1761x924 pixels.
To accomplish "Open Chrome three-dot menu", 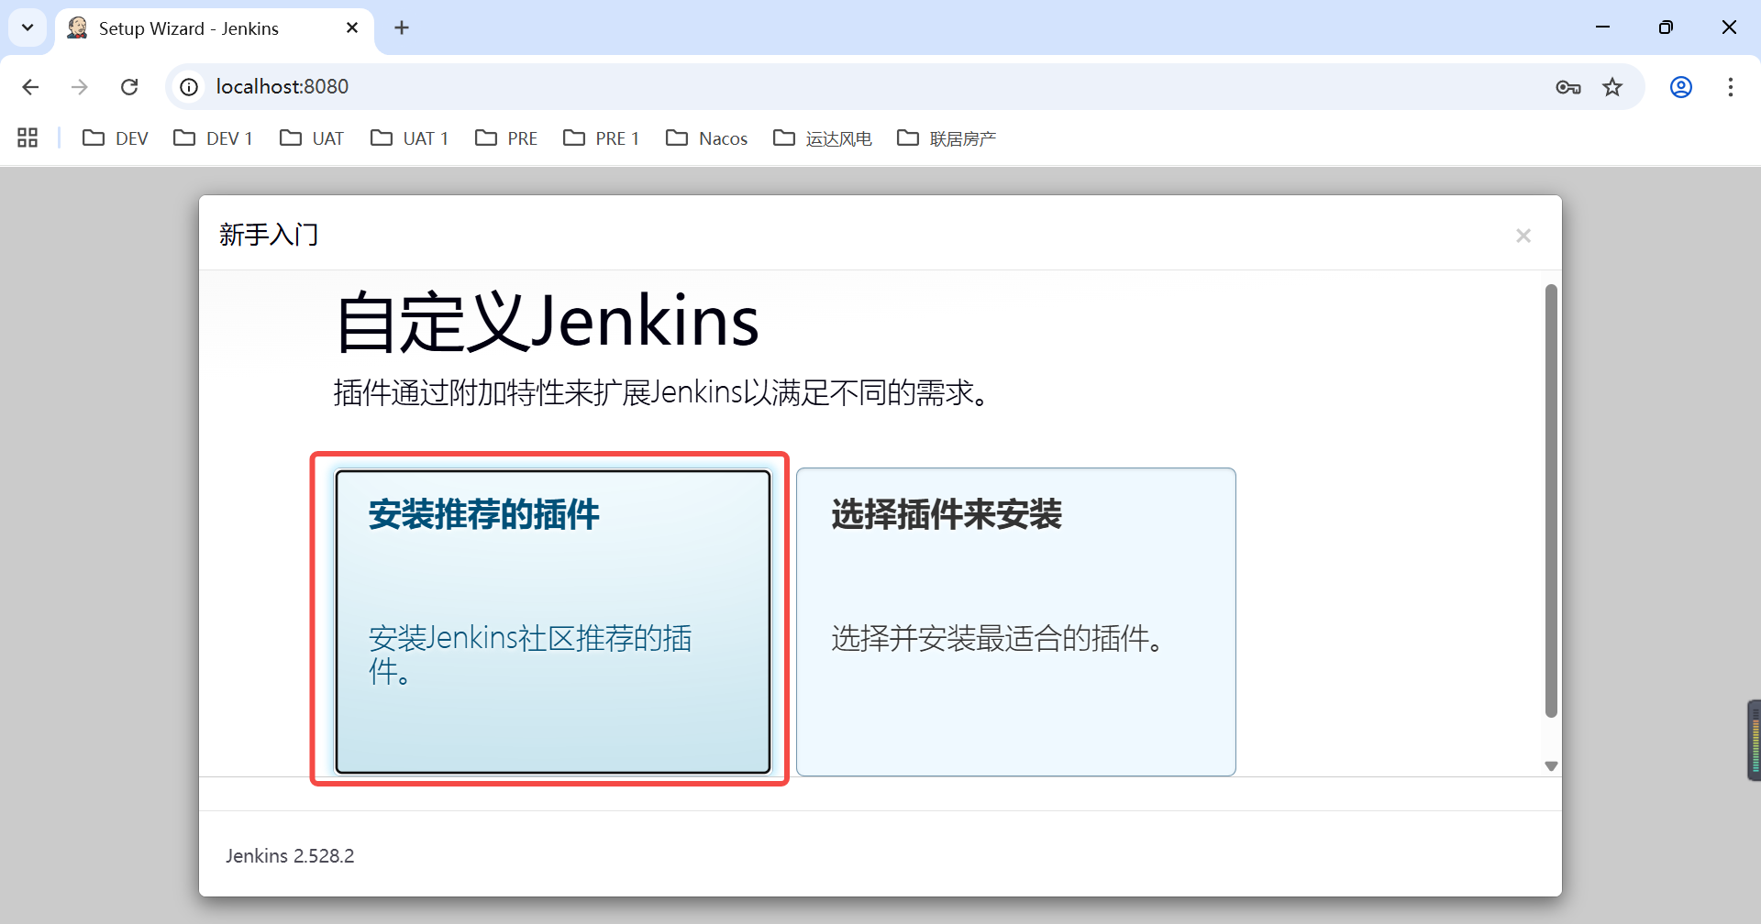I will (1731, 87).
